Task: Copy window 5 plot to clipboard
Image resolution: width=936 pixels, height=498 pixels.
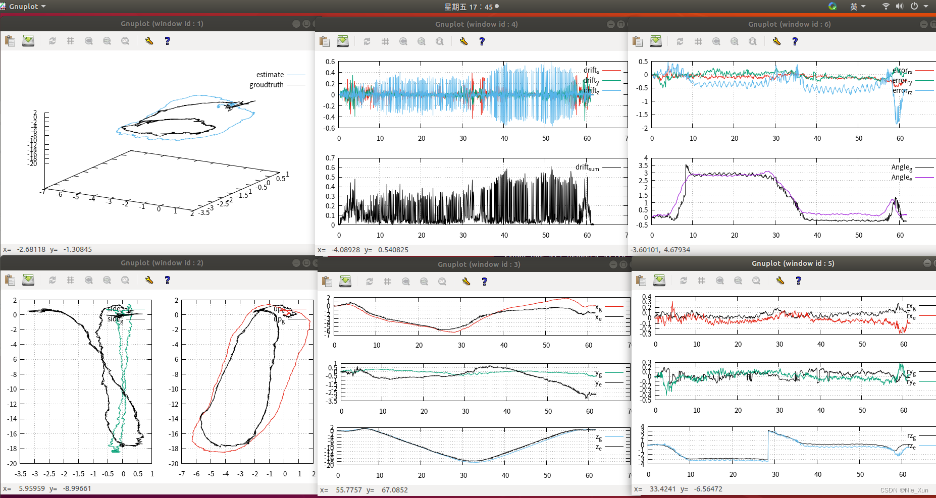Action: click(x=641, y=281)
